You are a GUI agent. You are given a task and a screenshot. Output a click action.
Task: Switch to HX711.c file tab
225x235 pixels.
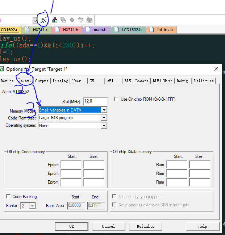[x=37, y=30]
